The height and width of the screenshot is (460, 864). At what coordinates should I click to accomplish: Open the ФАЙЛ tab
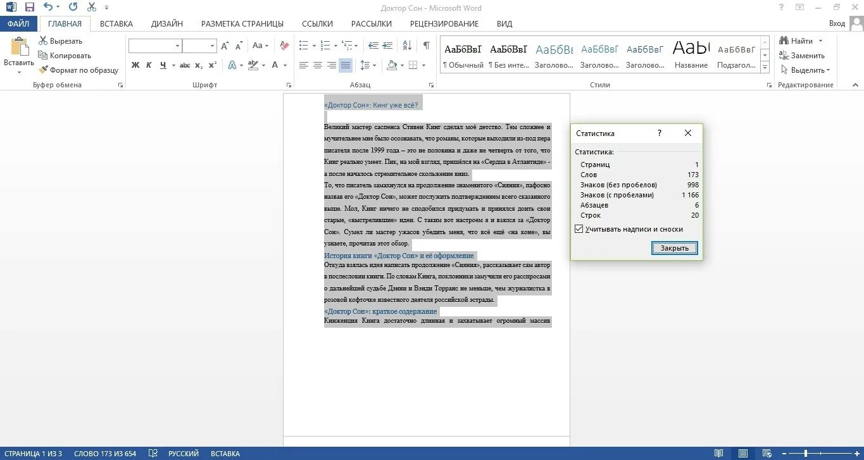[19, 23]
